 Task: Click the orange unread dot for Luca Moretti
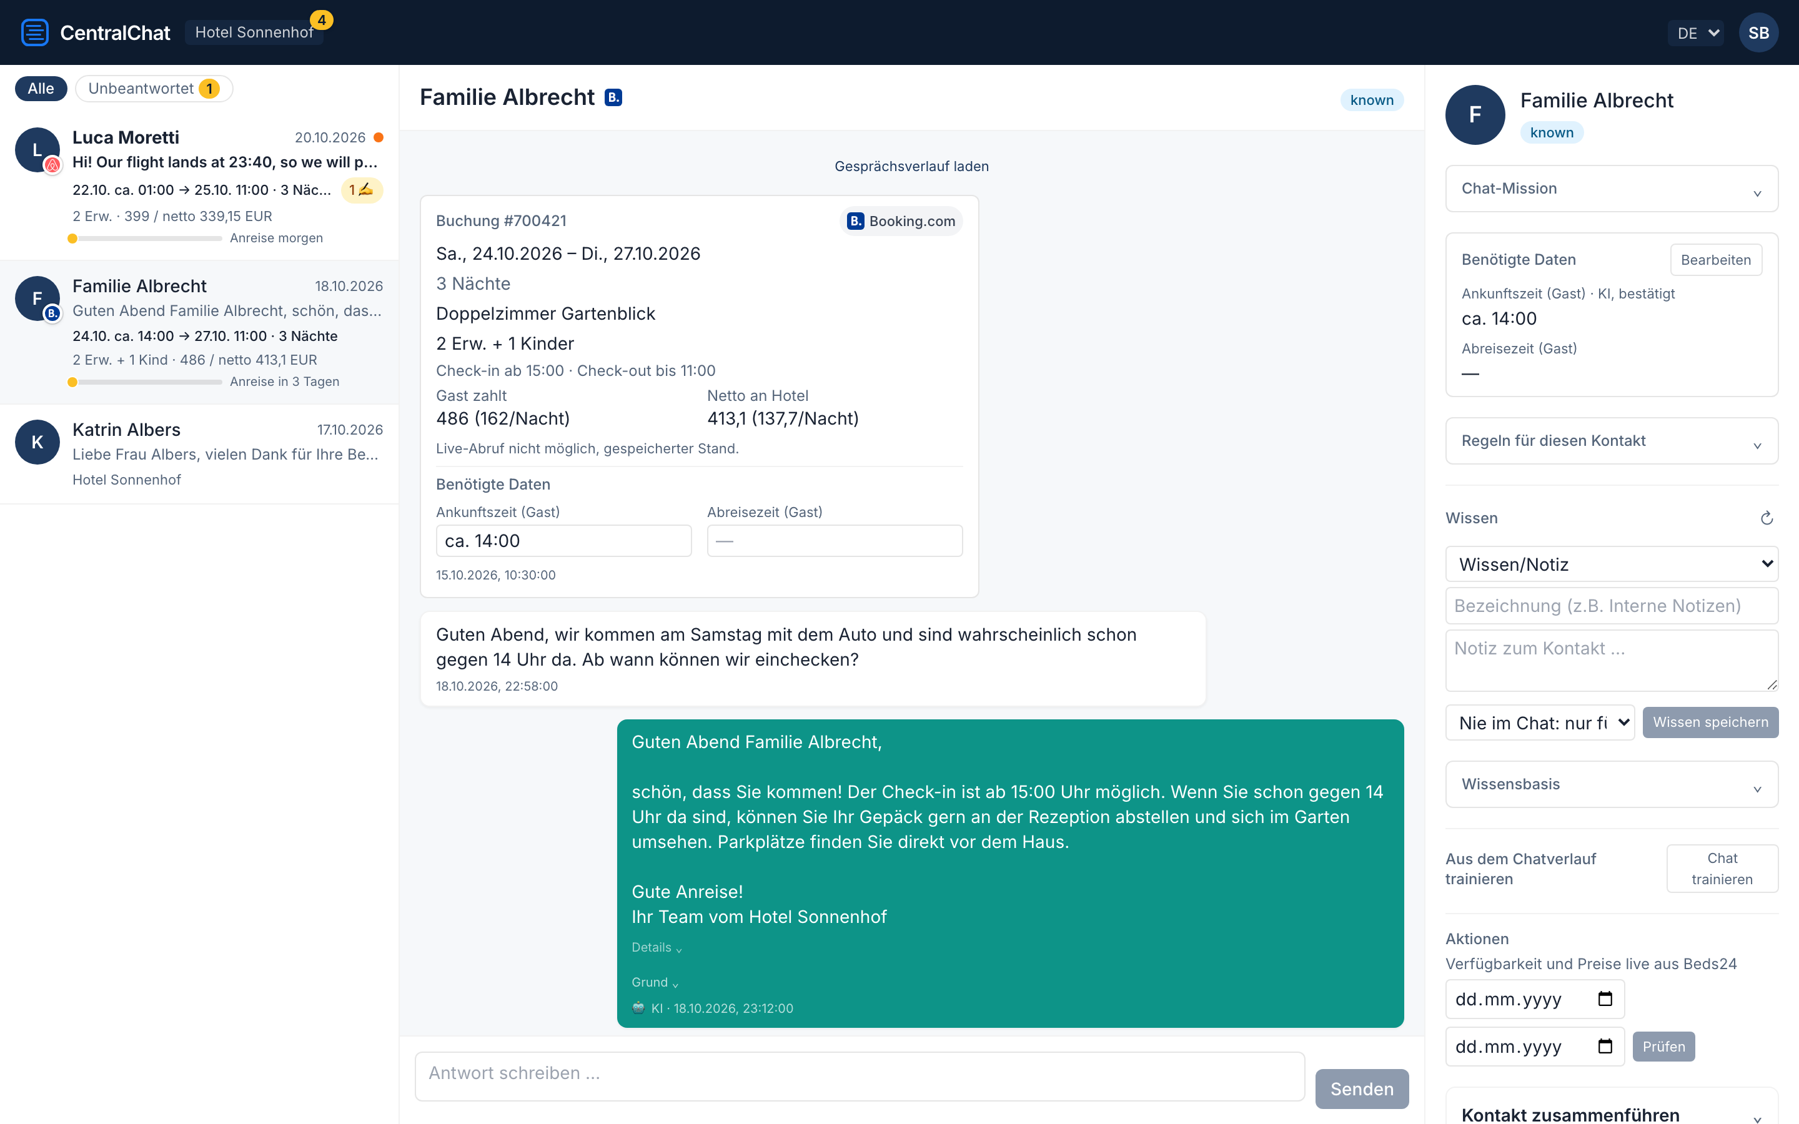[x=379, y=137]
